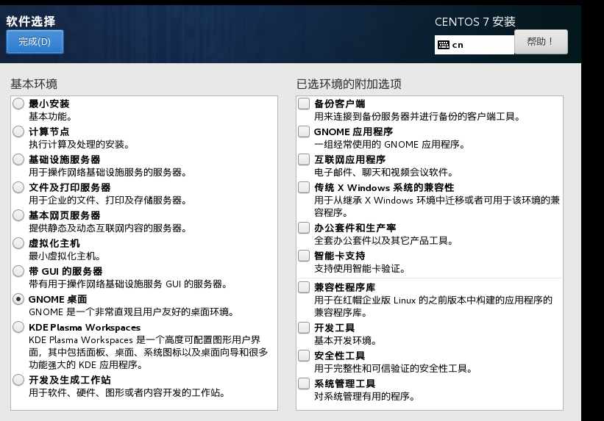
Task: Click the 最小安装 label text
Action: (x=49, y=104)
